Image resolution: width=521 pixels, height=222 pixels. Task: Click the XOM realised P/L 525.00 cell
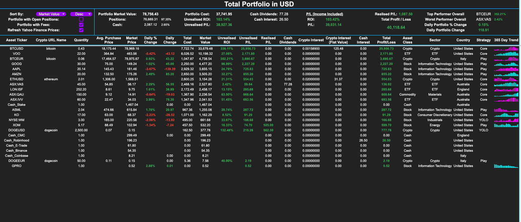point(268,125)
